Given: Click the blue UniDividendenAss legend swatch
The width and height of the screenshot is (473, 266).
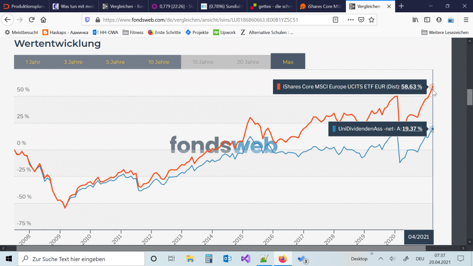Looking at the screenshot, I should click(334, 129).
